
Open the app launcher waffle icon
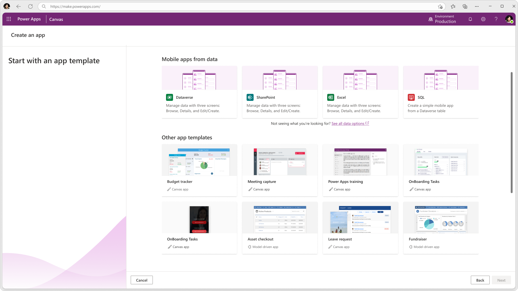tap(9, 19)
